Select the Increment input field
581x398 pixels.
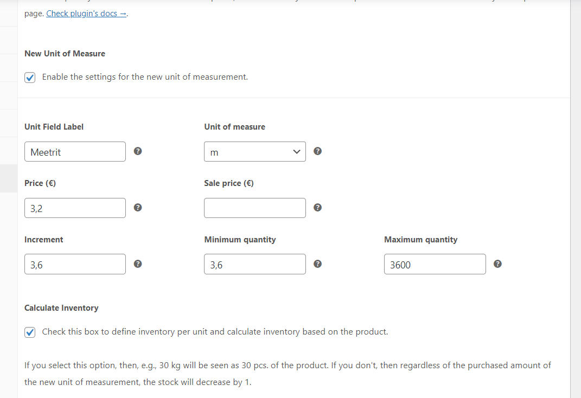75,264
